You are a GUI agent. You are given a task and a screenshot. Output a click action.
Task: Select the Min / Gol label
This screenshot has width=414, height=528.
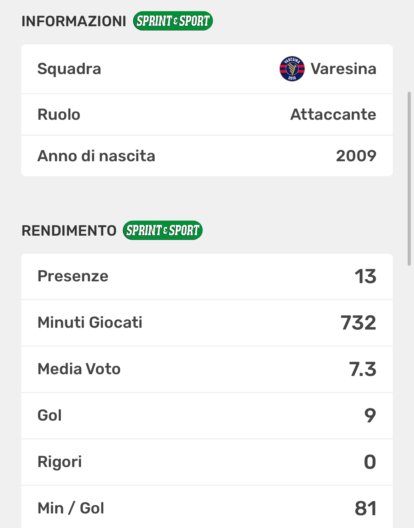tap(71, 508)
